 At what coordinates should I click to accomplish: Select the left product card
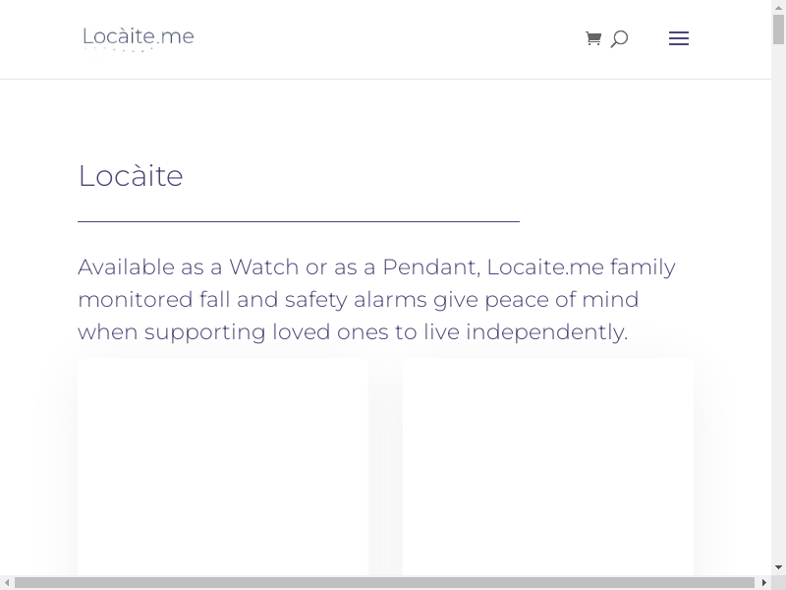click(223, 466)
